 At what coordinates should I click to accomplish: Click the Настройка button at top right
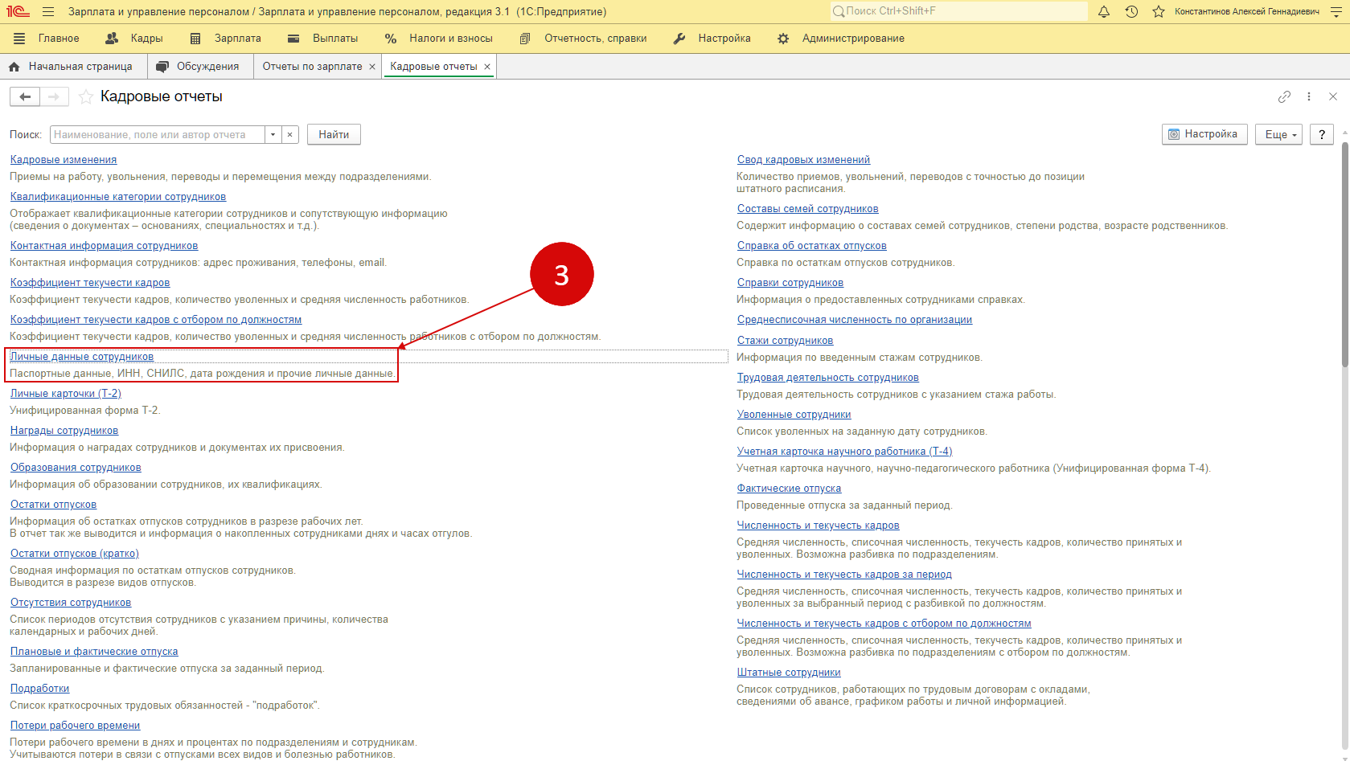pos(1204,134)
